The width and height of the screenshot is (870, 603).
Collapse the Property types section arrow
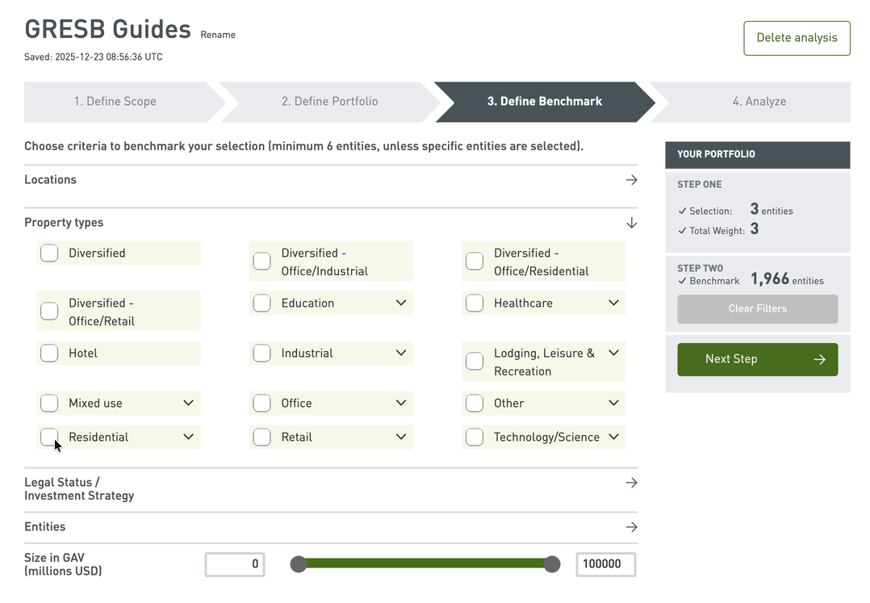point(631,223)
